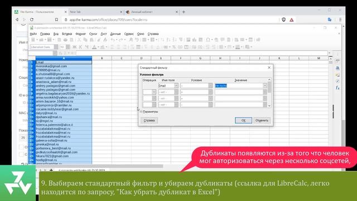Open the Формат menu

(80, 33)
